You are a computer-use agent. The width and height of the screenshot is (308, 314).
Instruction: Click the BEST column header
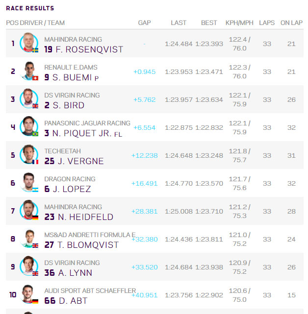[x=209, y=23]
